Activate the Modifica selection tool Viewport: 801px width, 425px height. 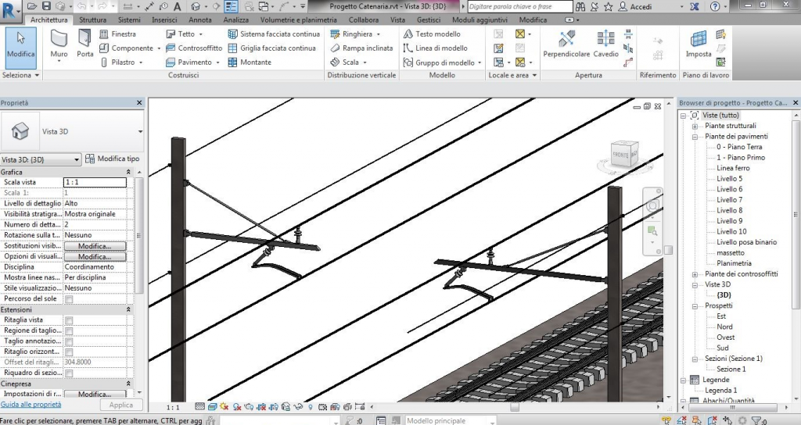(20, 45)
